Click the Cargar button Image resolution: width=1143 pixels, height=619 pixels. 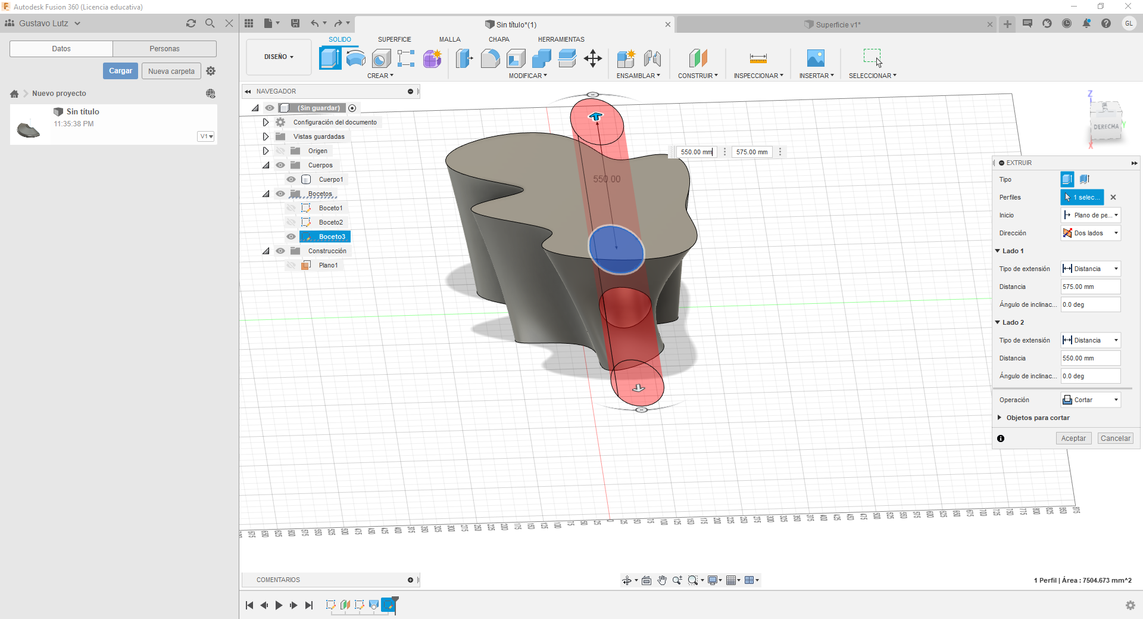(120, 71)
